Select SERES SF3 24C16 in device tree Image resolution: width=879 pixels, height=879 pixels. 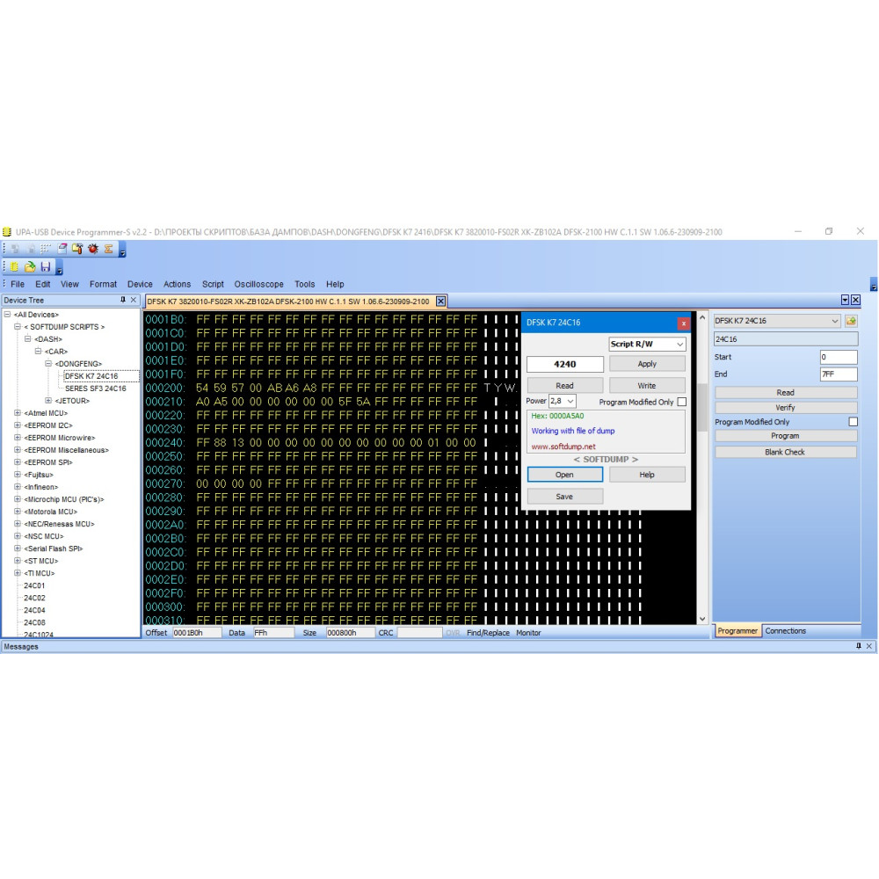95,389
